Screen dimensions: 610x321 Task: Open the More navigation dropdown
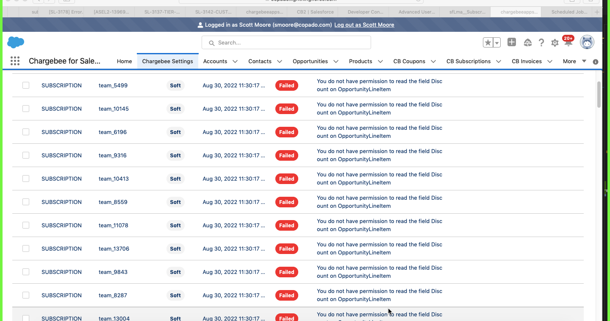[574, 61]
